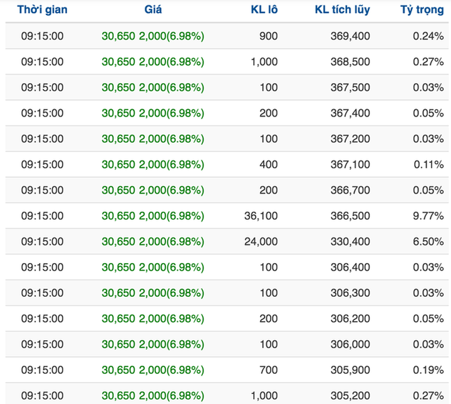Select the lot volume cell showing 900
The height and width of the screenshot is (404, 451).
(x=268, y=36)
